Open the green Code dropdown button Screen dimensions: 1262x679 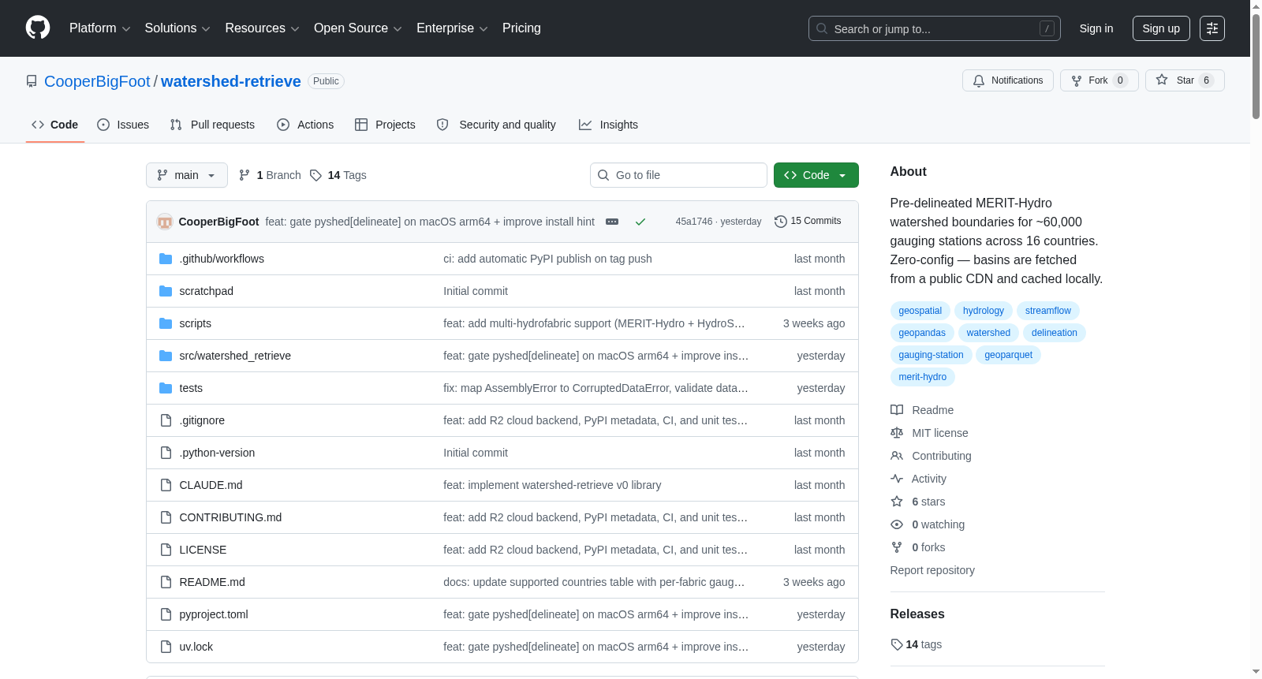pos(816,175)
